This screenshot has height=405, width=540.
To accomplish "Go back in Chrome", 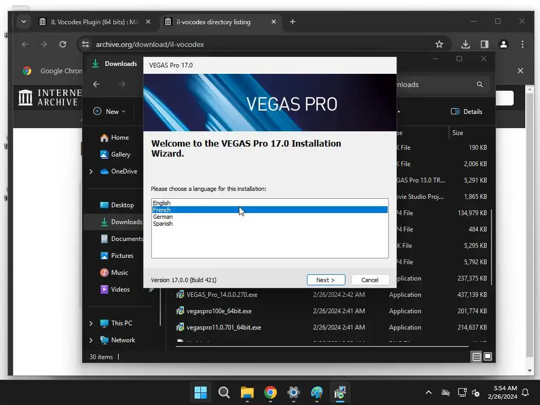I will point(25,44).
